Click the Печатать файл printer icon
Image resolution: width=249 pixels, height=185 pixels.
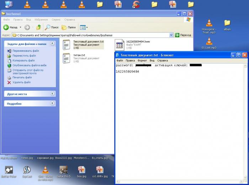(x=9, y=78)
